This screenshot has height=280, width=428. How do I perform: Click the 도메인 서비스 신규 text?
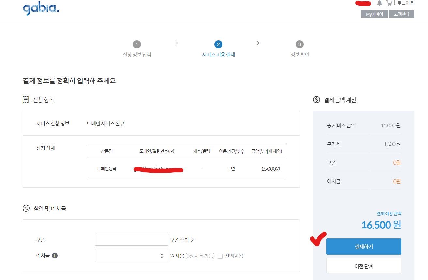(x=105, y=124)
